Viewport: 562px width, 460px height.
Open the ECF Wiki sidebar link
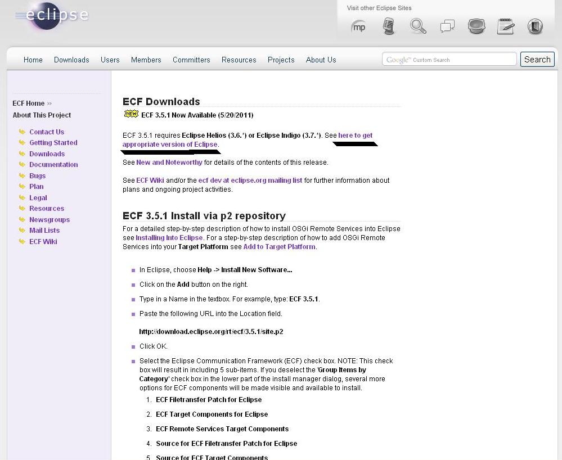pyautogui.click(x=43, y=241)
